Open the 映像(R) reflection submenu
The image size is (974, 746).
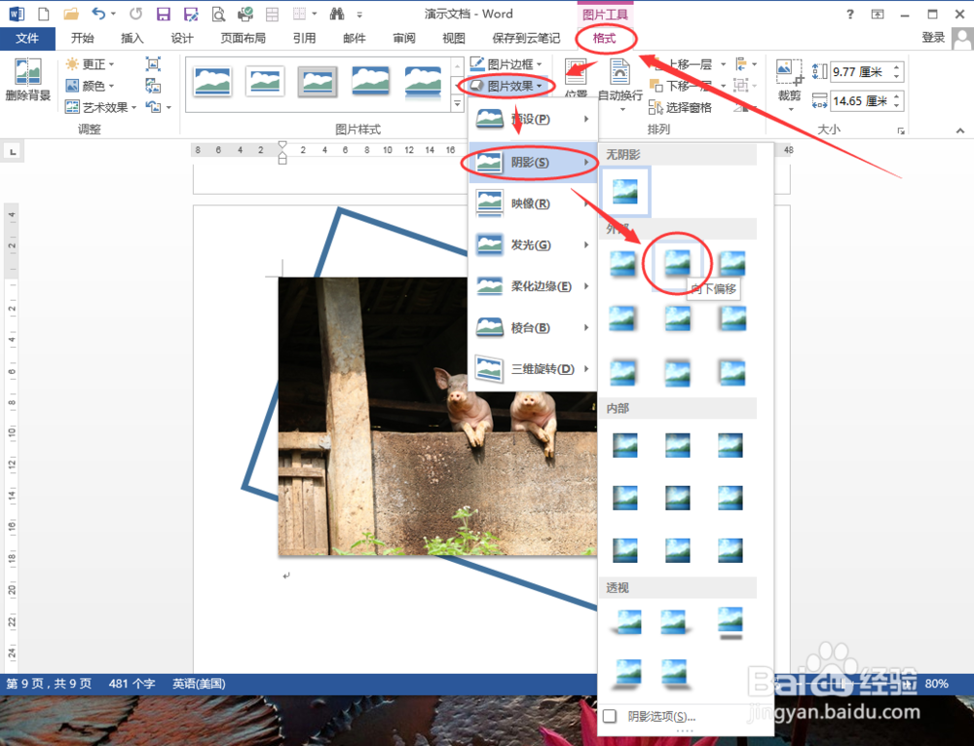pos(533,204)
